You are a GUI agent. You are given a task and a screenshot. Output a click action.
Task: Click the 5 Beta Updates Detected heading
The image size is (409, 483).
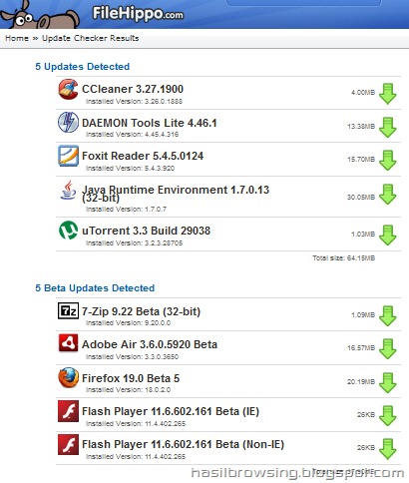coord(95,287)
